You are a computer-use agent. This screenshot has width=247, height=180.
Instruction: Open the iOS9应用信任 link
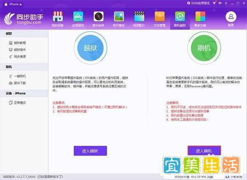(198, 3)
